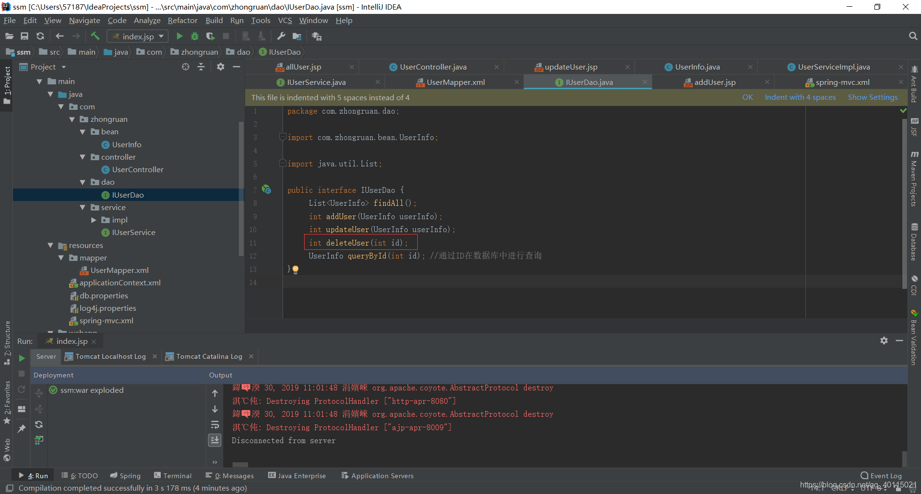Open Project Structure toolbar icon
The width and height of the screenshot is (921, 494).
click(x=297, y=36)
